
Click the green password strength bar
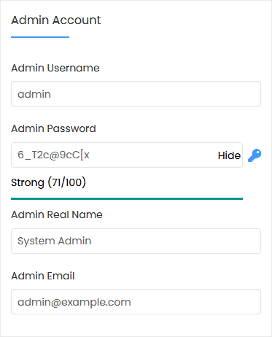pos(127,198)
